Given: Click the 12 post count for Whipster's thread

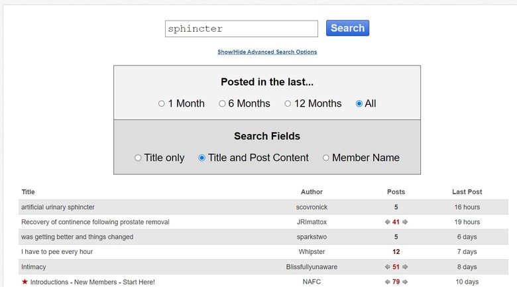Looking at the screenshot, I should (396, 252).
